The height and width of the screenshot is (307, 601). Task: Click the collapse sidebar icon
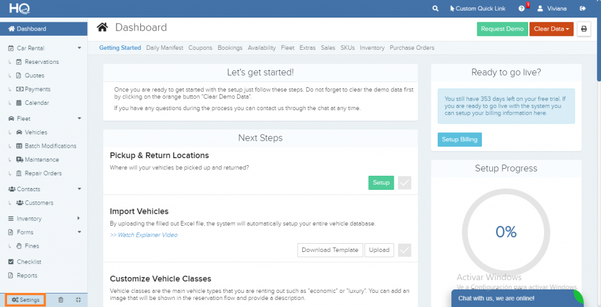coord(78,300)
